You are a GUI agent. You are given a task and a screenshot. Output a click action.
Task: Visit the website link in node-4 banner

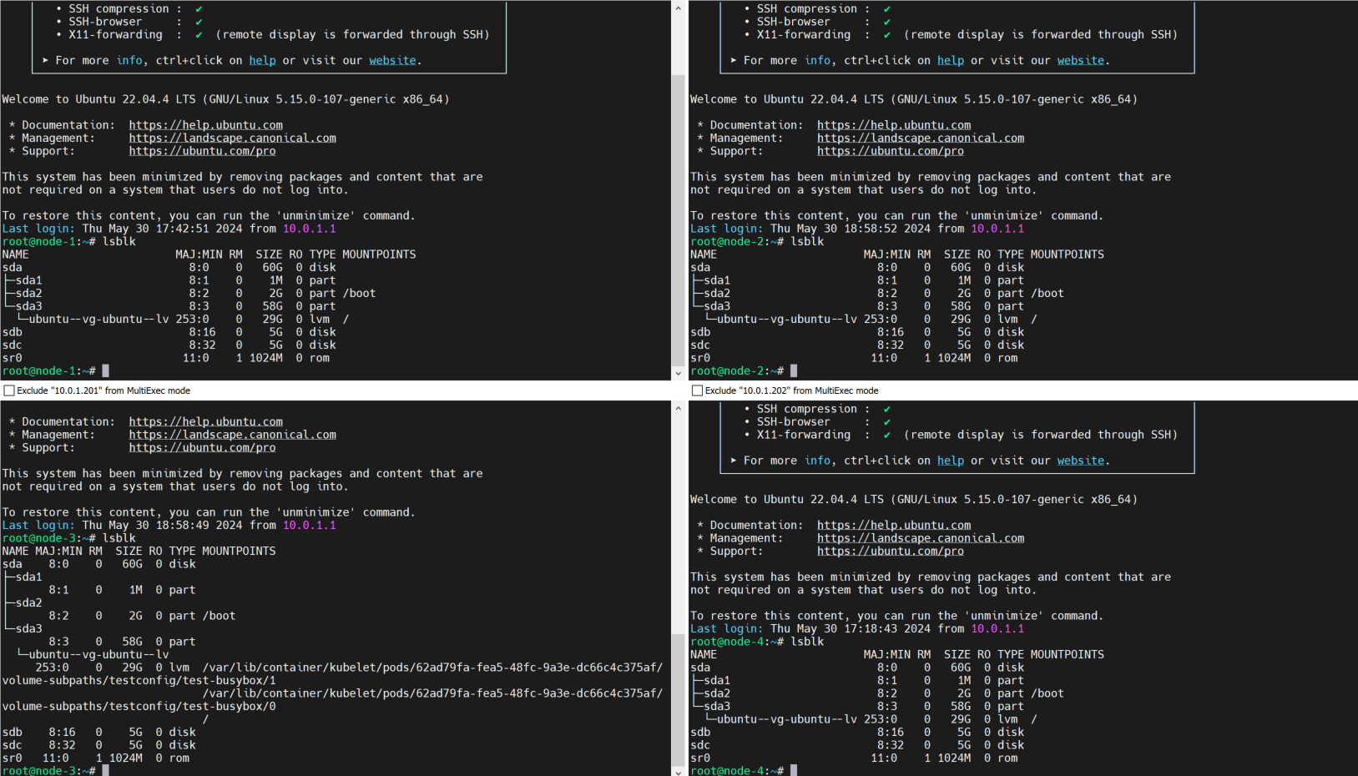point(1080,461)
